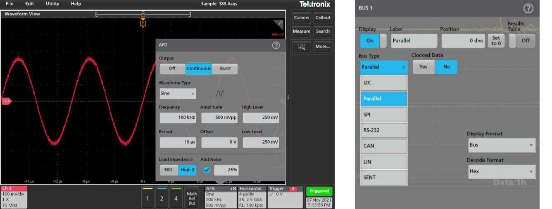The image size is (552, 209).
Task: Click the AFG panel help question-mark icon
Action: coord(276,46)
